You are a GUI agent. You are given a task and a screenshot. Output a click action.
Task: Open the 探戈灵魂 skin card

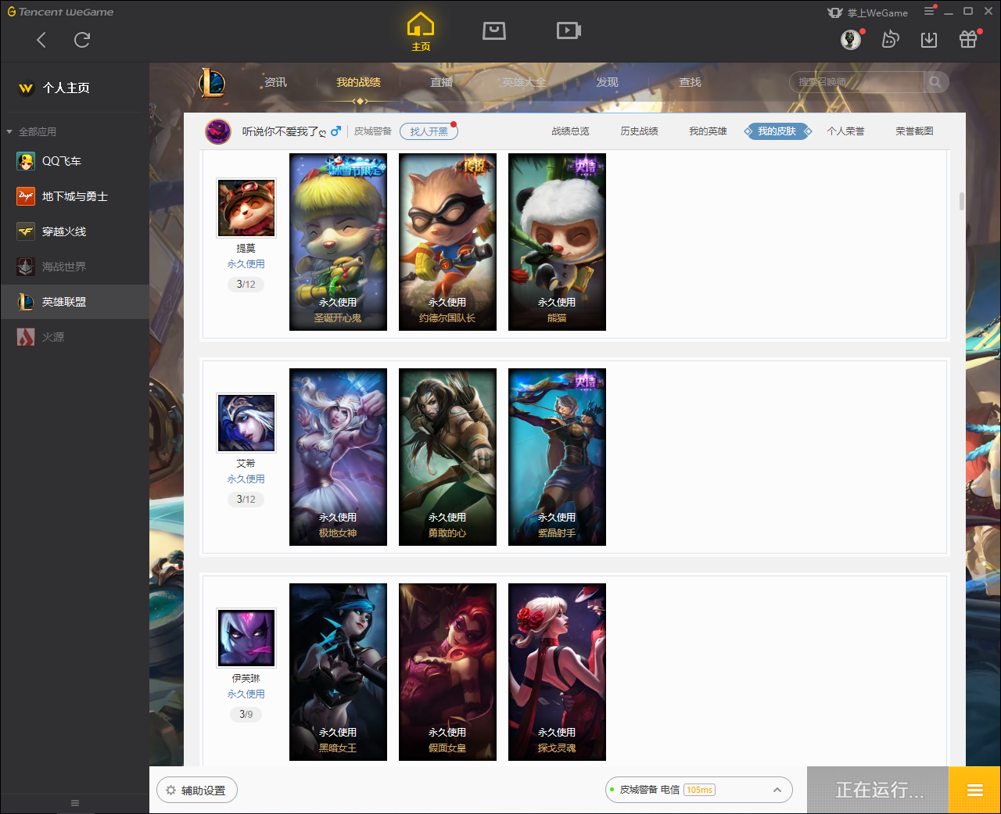click(x=557, y=672)
